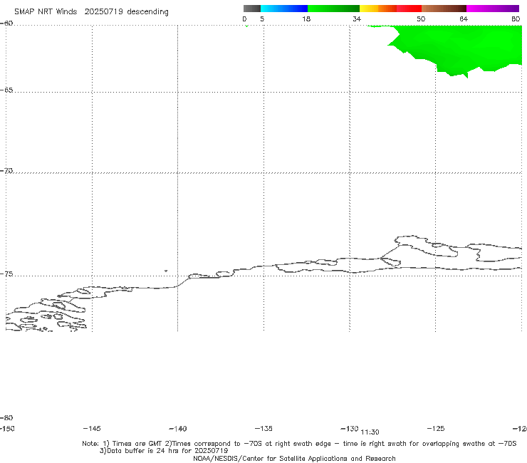Screen dimensions: 527x463
Task: Click the longitude label '-140'
Action: [x=178, y=428]
